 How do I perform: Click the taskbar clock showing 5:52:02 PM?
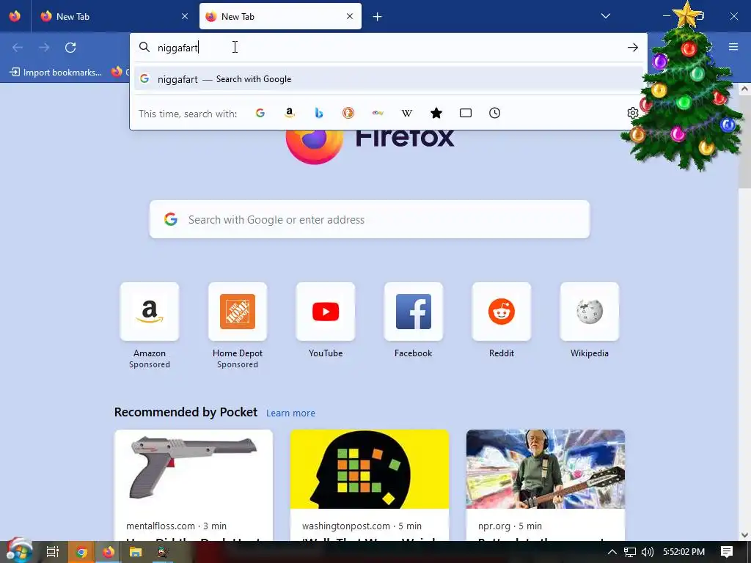click(x=684, y=552)
